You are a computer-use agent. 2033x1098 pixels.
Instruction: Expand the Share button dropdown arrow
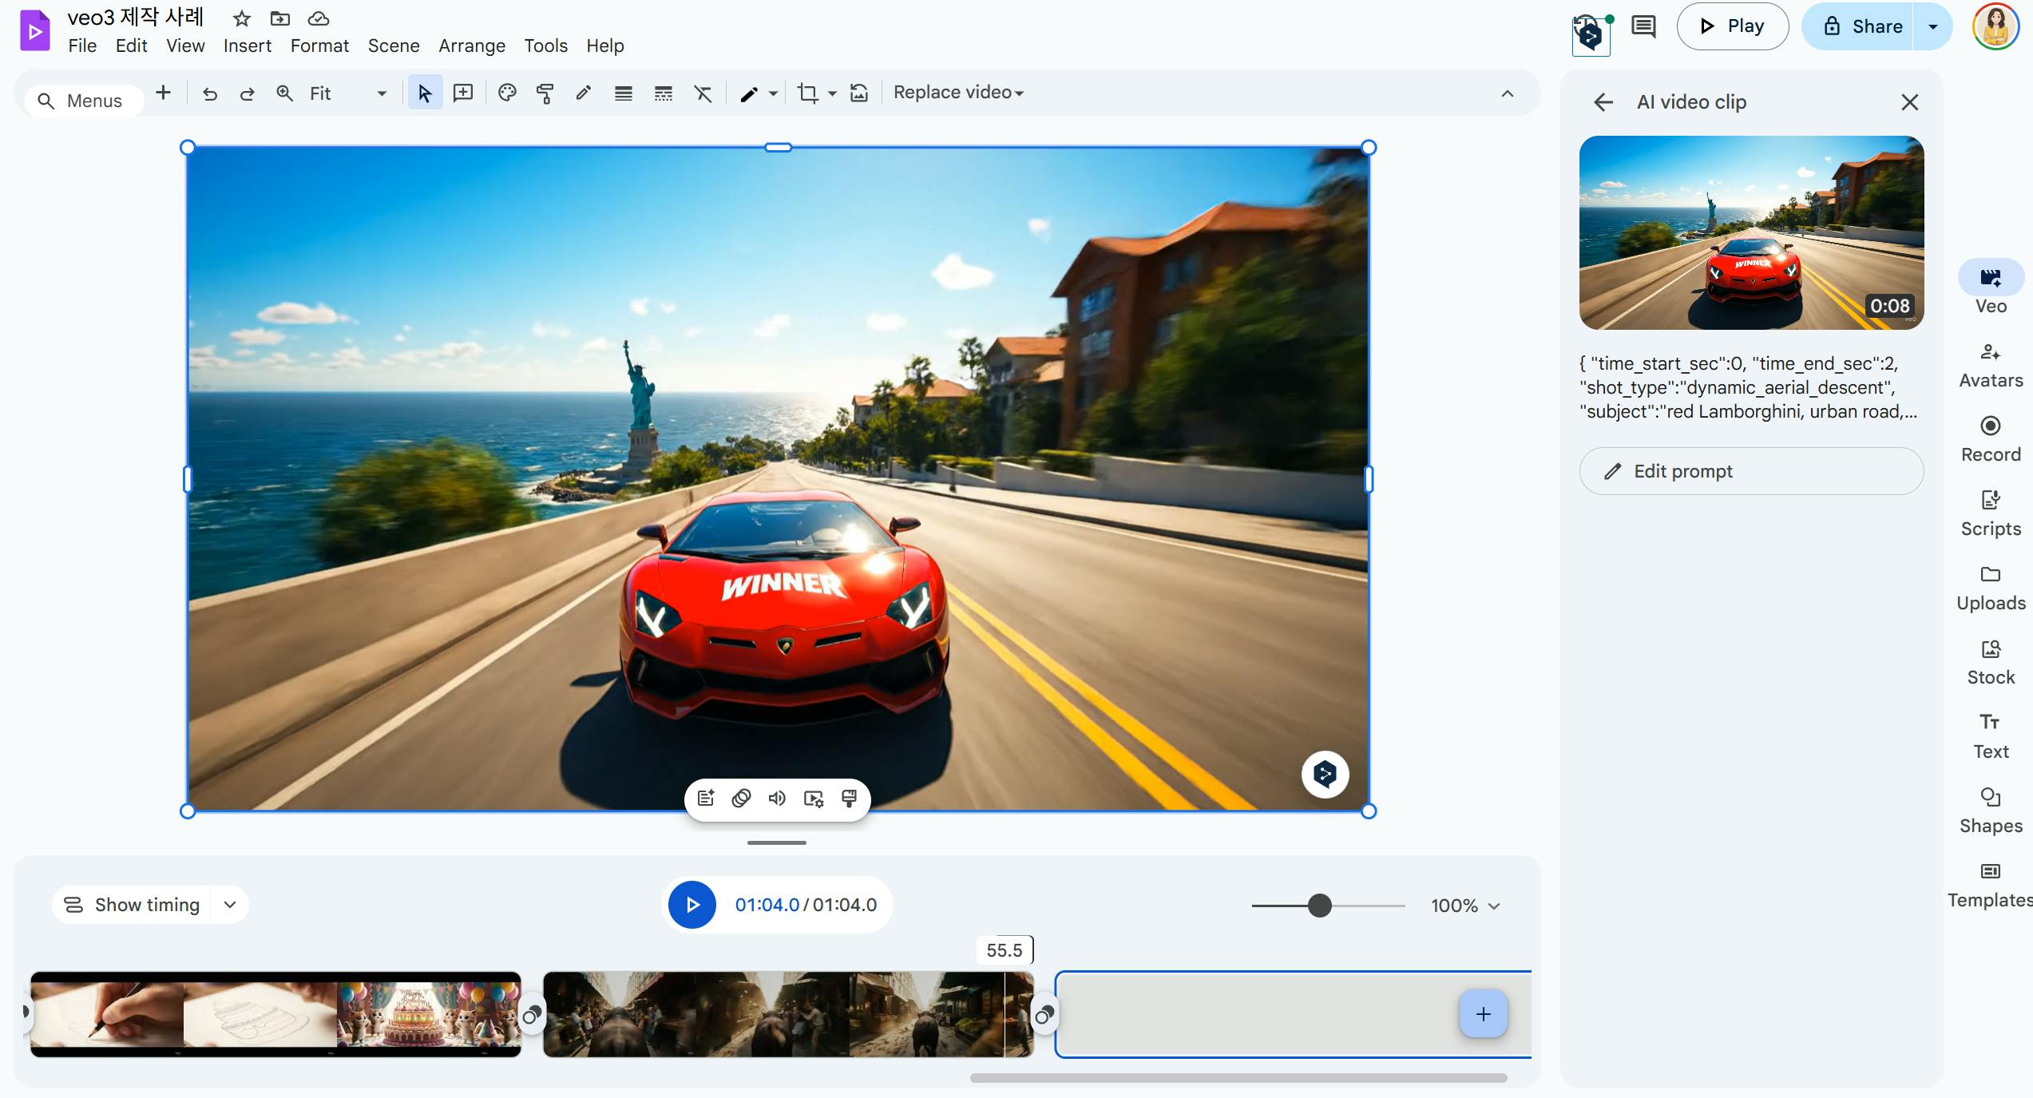coord(1933,26)
